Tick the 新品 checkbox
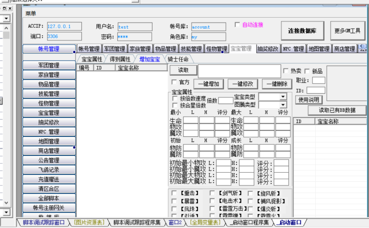The height and width of the screenshot is (228, 369). [x=307, y=71]
